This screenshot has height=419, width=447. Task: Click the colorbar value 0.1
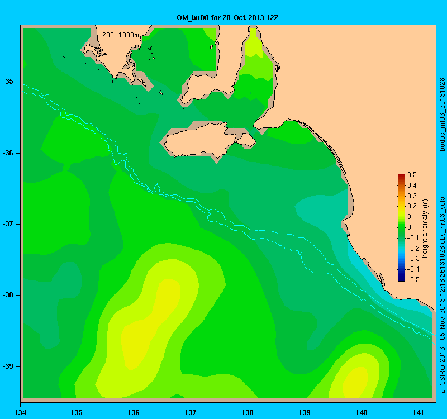pos(412,217)
